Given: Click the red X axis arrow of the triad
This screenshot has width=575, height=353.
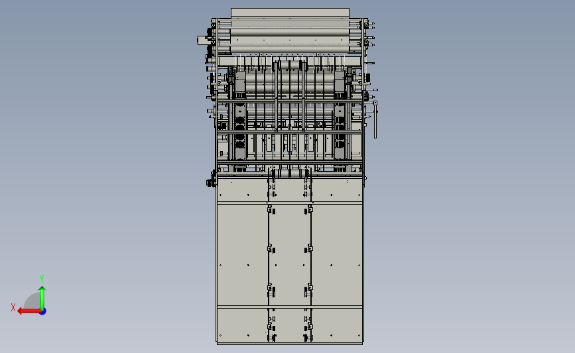Looking at the screenshot, I should point(29,311).
